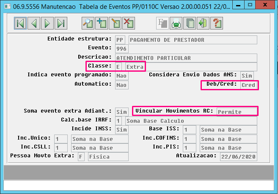Screen dimensions: 278x194
Task: Click Soma evento extra Adiant. value Sim
Action: pyautogui.click(x=122, y=112)
